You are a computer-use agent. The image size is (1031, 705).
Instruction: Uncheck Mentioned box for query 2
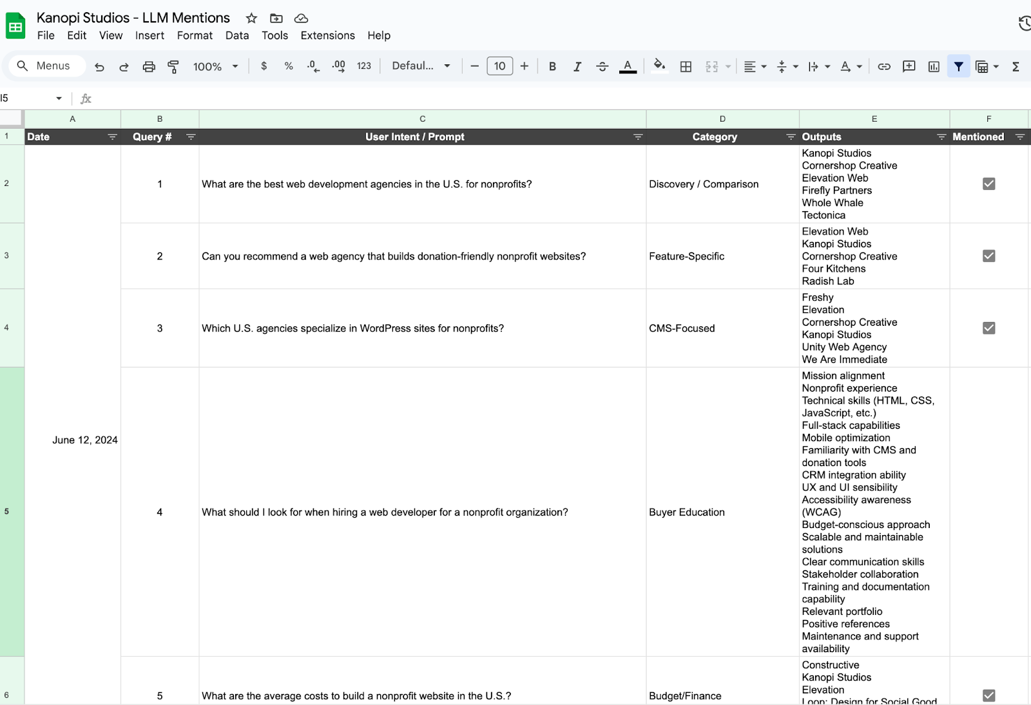tap(988, 256)
